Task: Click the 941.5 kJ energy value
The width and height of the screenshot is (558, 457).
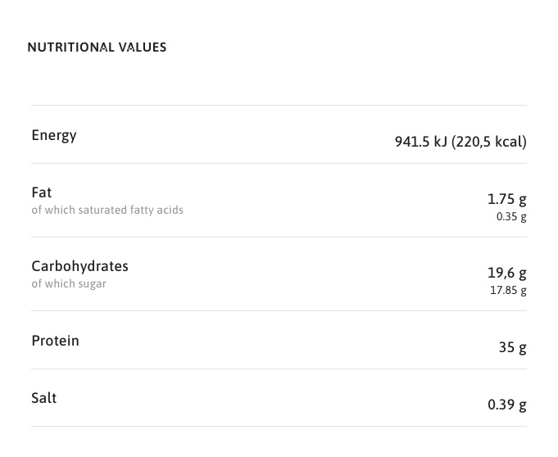Action: tap(420, 142)
